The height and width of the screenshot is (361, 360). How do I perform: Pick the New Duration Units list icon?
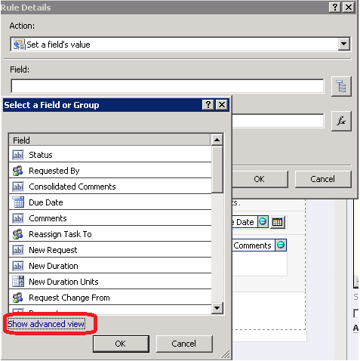point(18,282)
